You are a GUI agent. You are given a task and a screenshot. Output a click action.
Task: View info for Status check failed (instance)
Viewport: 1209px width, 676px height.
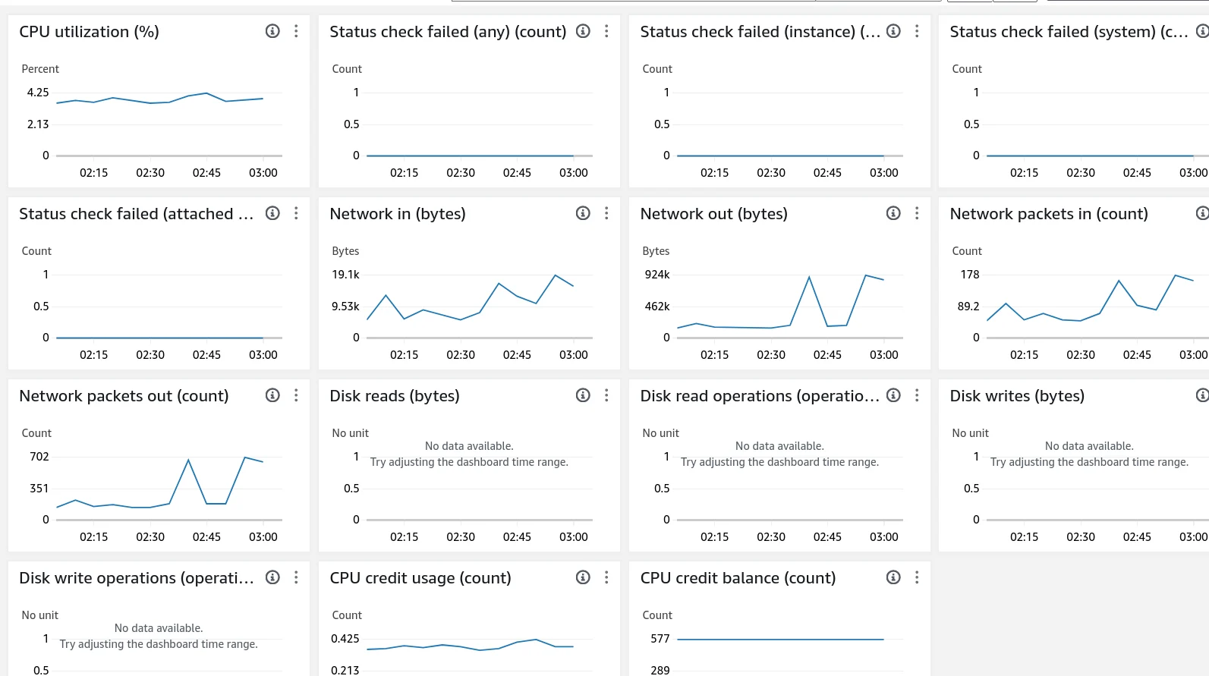pyautogui.click(x=893, y=31)
